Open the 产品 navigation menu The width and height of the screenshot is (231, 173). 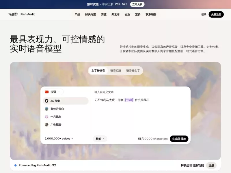tap(77, 14)
